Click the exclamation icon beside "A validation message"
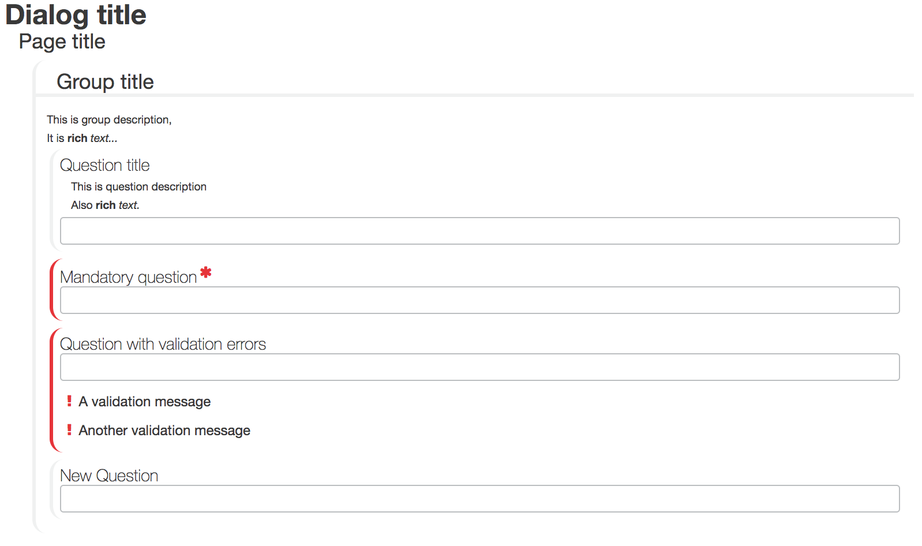 tap(69, 401)
